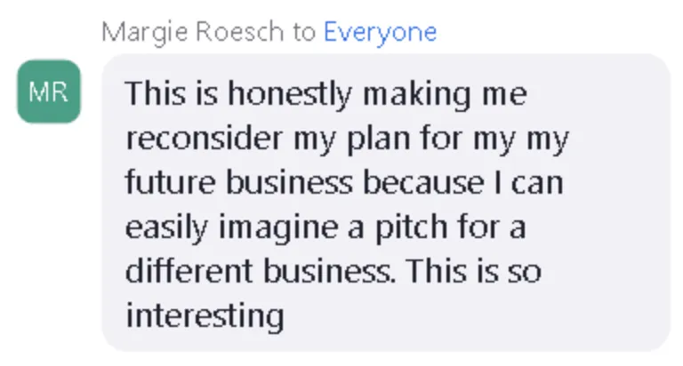Click the MR avatar icon

48,91
